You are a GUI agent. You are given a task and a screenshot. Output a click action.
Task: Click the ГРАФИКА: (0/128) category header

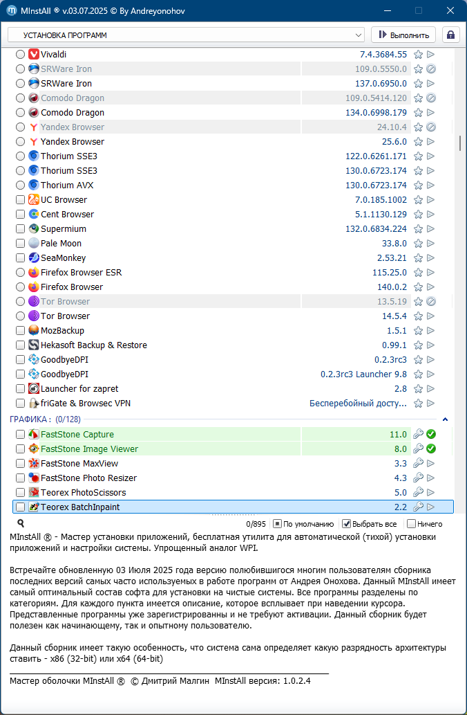(x=46, y=419)
